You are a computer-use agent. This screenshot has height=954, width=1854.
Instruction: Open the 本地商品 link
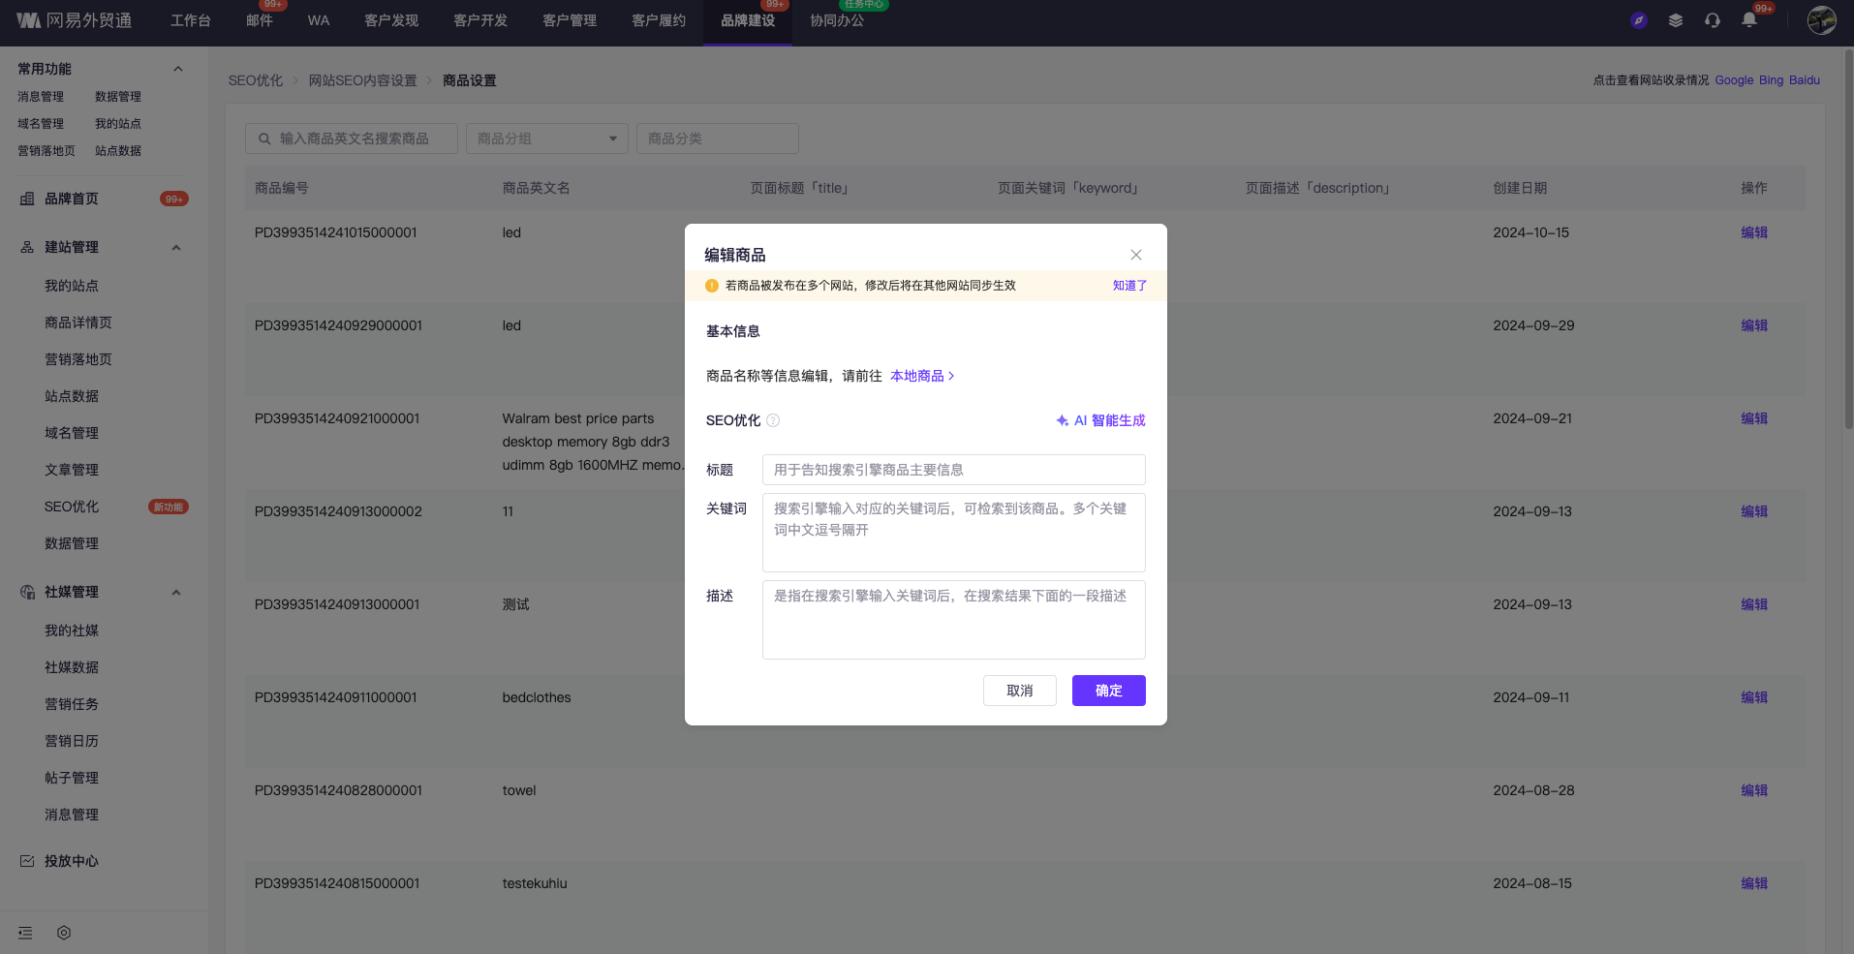pos(921,376)
